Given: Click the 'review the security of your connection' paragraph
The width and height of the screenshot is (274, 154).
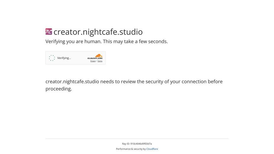Looking at the screenshot, I should coord(134,85).
